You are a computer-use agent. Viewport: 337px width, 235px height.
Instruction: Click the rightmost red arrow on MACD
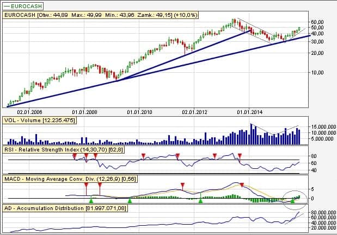click(x=242, y=185)
